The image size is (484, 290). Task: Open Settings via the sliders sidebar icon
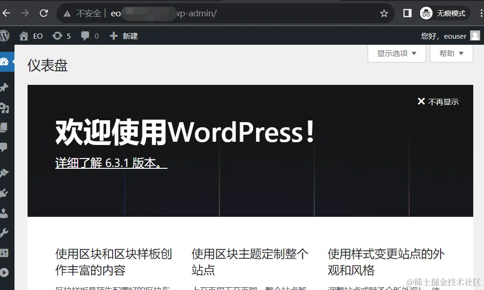point(4,253)
